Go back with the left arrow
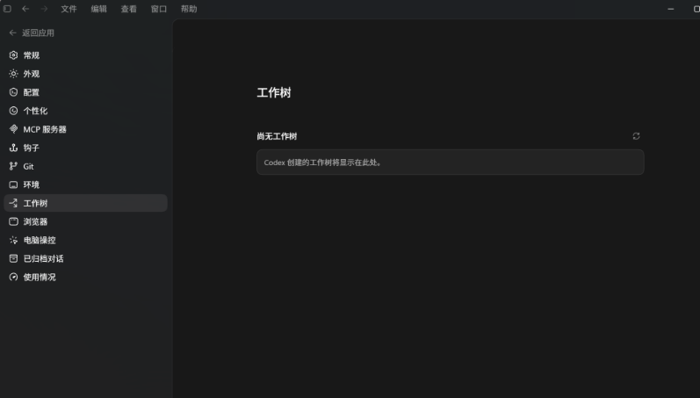This screenshot has height=398, width=700. [25, 9]
